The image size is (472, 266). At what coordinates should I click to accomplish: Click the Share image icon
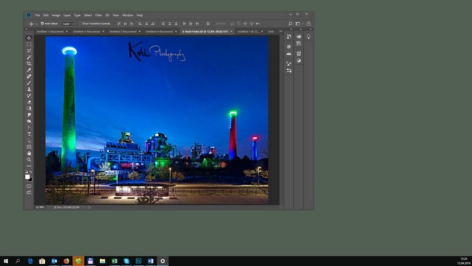(x=308, y=23)
